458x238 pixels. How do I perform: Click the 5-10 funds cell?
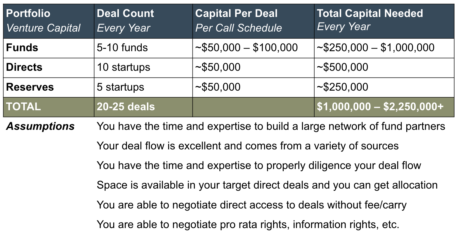[x=143, y=48]
